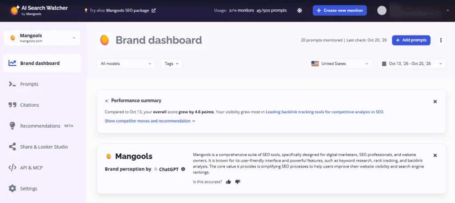Open the United States country dropdown
Screen dimensions: 455x203
pyautogui.click(x=339, y=64)
